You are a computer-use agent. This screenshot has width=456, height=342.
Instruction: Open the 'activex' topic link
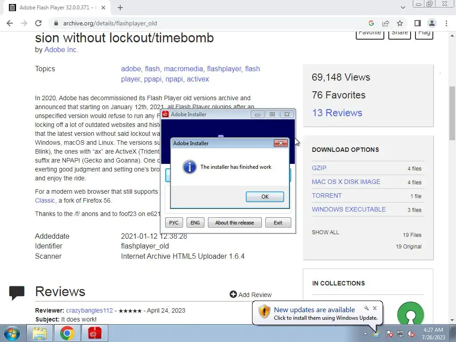(x=198, y=79)
